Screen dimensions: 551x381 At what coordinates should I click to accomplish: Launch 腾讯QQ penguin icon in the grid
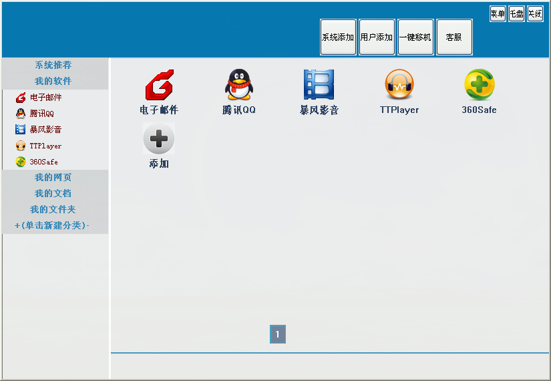[x=239, y=84]
